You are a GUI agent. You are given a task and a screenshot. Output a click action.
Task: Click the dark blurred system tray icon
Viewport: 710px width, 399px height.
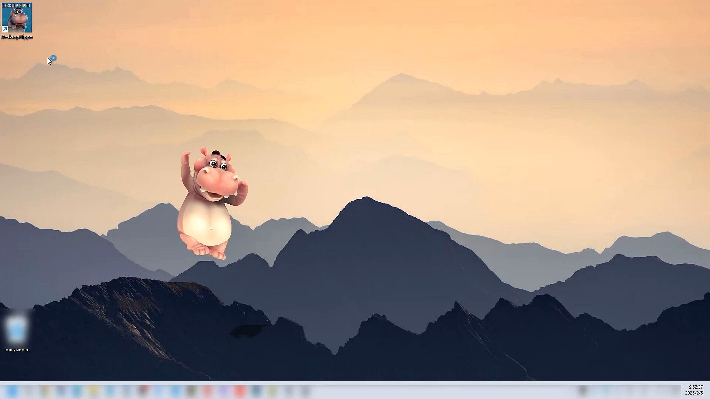582,390
